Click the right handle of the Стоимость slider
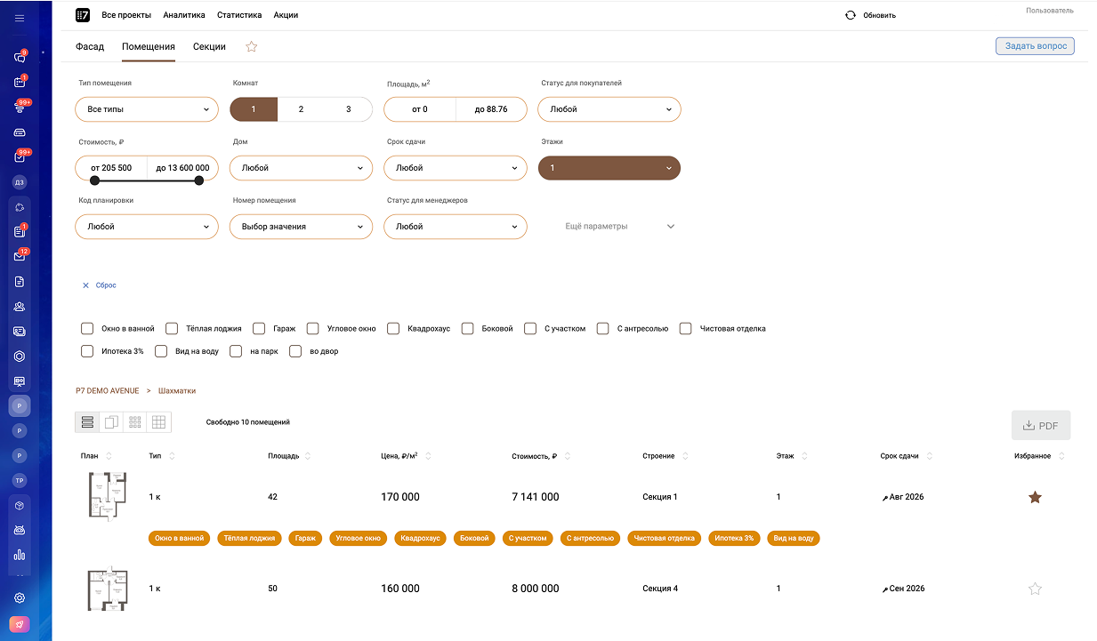The image size is (1097, 641). [x=199, y=180]
